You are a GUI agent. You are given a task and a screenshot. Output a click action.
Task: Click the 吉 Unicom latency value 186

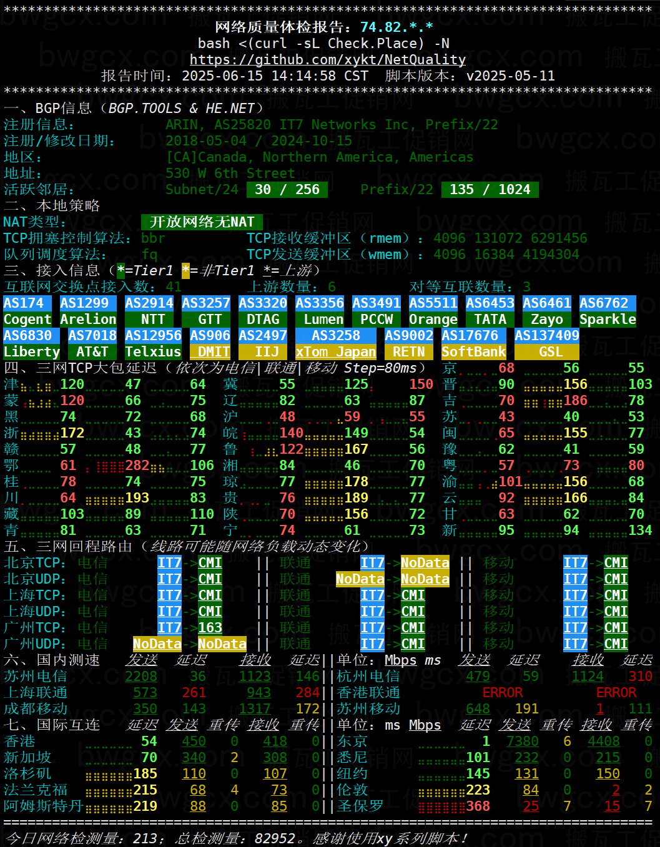click(x=575, y=400)
